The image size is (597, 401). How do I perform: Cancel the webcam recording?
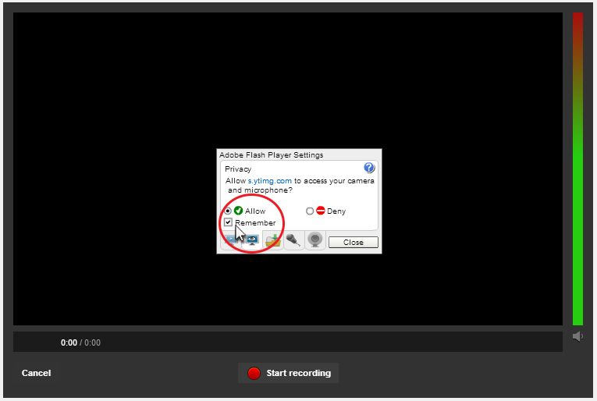[x=36, y=373]
